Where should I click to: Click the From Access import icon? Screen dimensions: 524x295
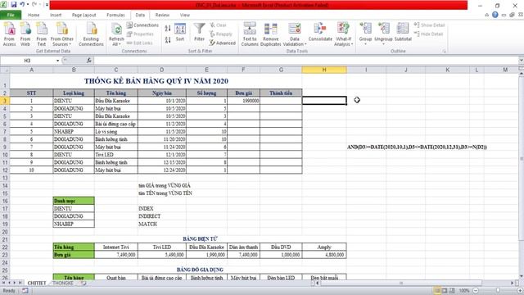[9, 34]
